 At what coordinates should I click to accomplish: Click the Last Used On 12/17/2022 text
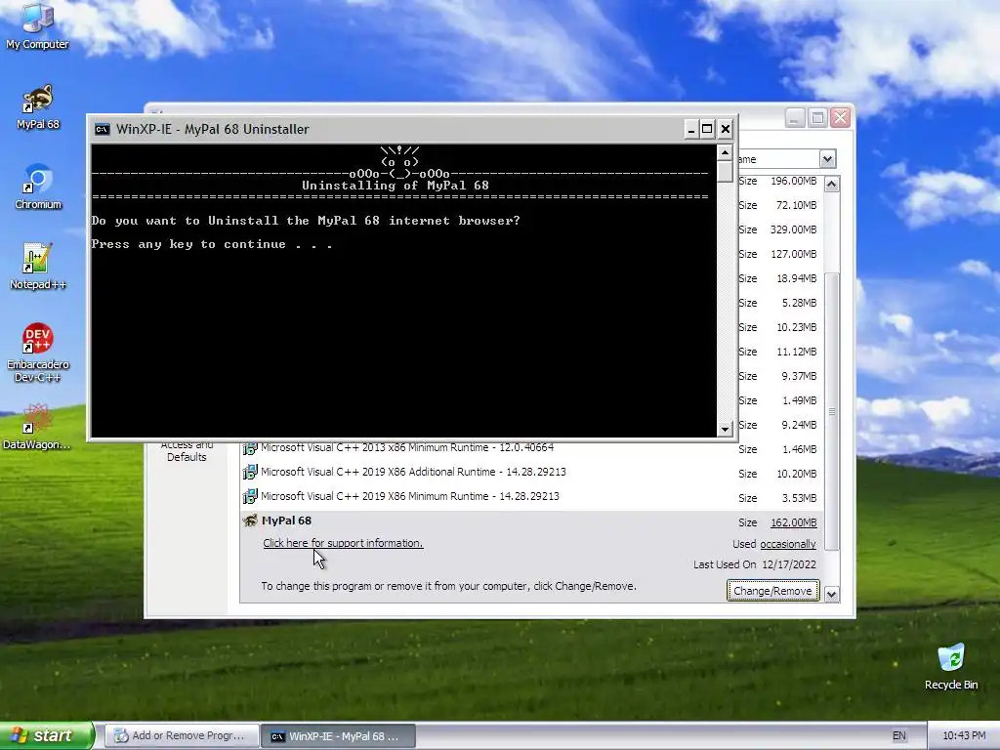coord(755,564)
